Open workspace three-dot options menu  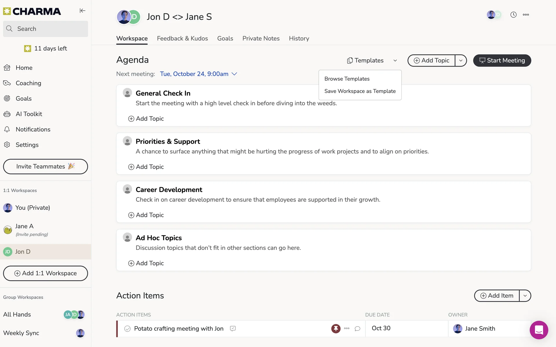pos(526,15)
